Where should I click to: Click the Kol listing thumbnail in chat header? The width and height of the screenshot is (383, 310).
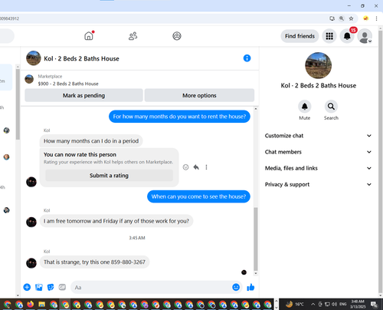34,58
